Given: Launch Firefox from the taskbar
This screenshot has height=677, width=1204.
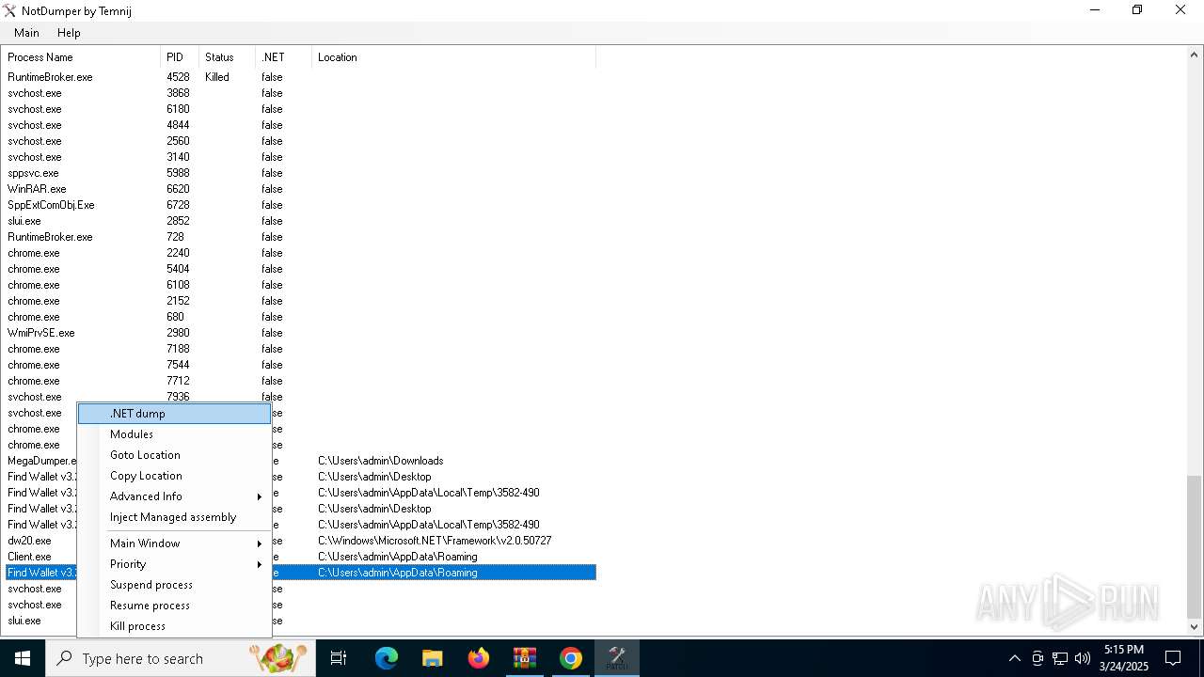Looking at the screenshot, I should 478,658.
